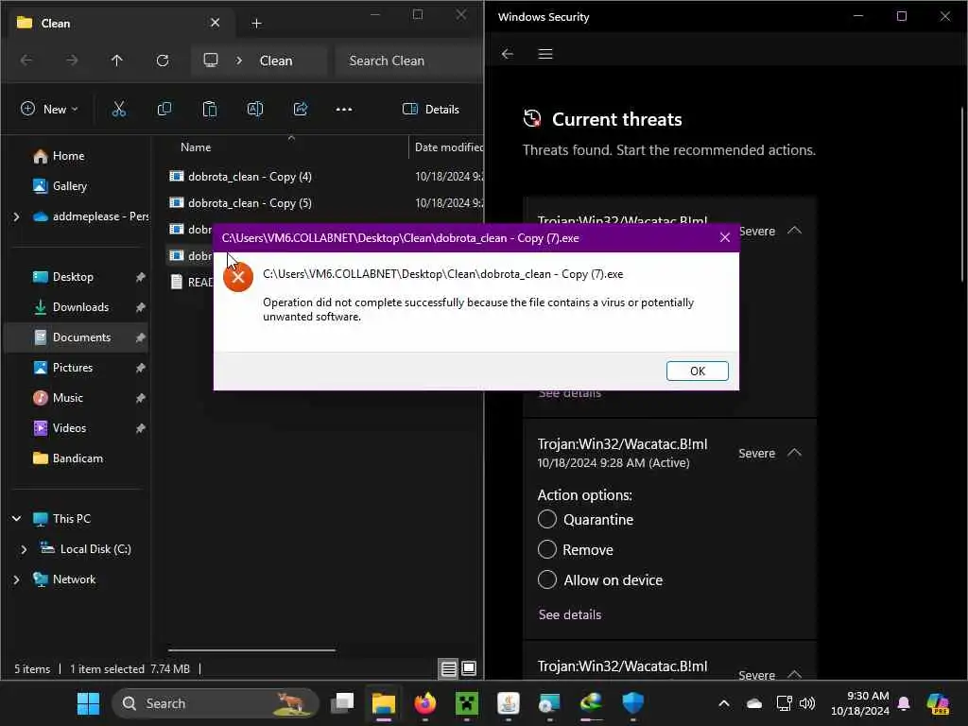This screenshot has width=968, height=726.
Task: Go back in Windows Security
Action: click(x=508, y=54)
